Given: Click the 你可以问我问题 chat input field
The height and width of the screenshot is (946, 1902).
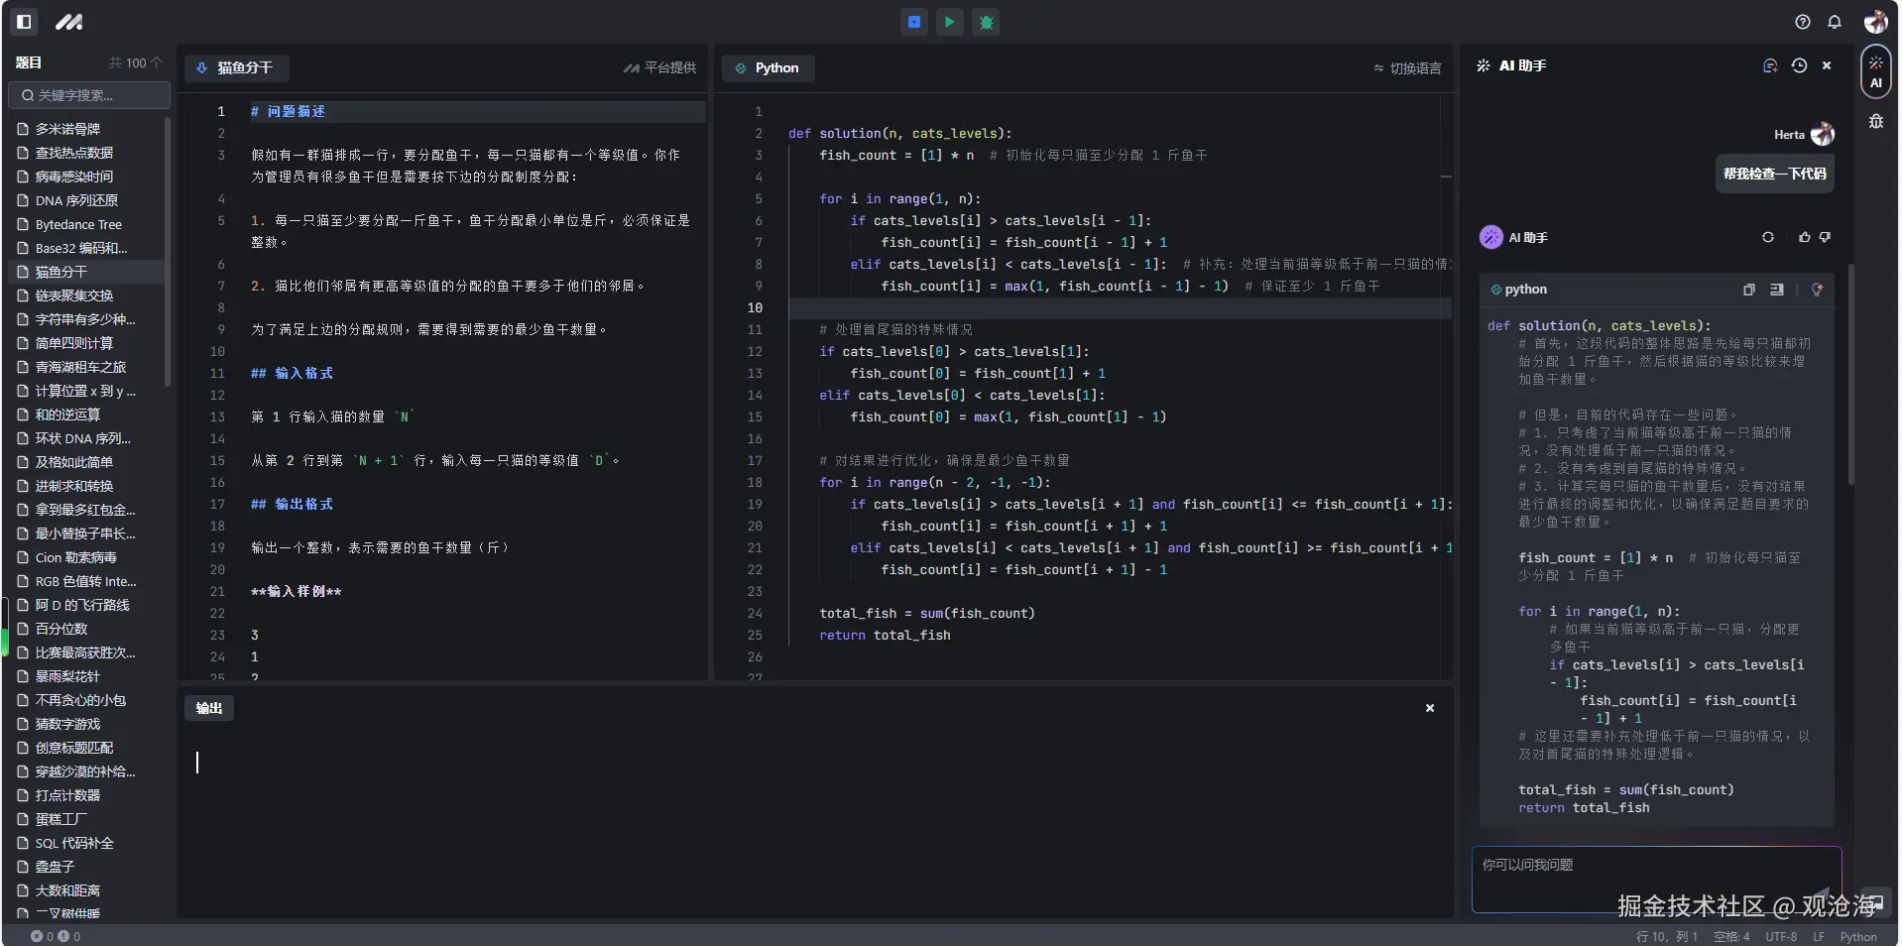Looking at the screenshot, I should point(1656,881).
